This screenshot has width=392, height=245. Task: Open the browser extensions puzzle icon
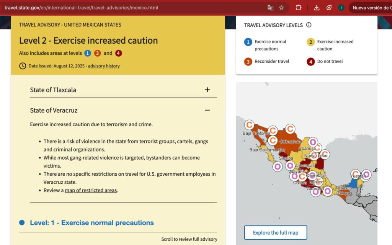[299, 8]
